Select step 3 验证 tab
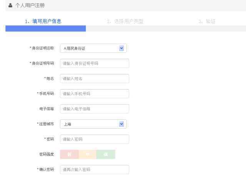The width and height of the screenshot is (246, 177). (207, 22)
